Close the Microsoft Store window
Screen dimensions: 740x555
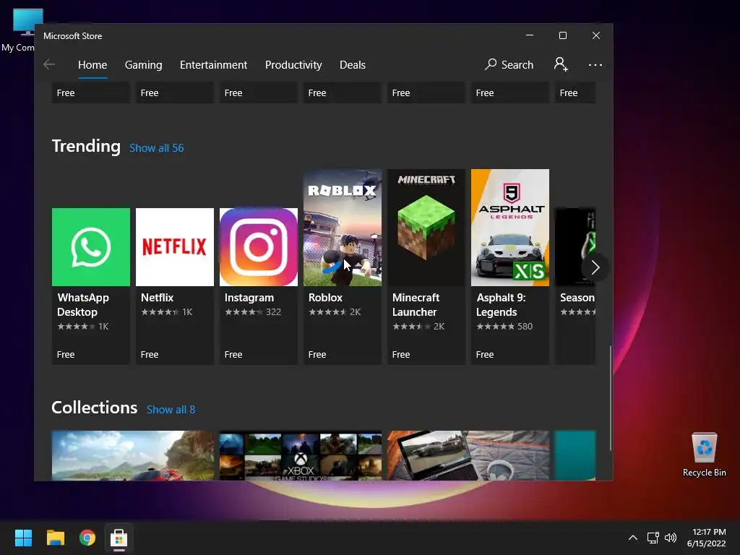[596, 35]
